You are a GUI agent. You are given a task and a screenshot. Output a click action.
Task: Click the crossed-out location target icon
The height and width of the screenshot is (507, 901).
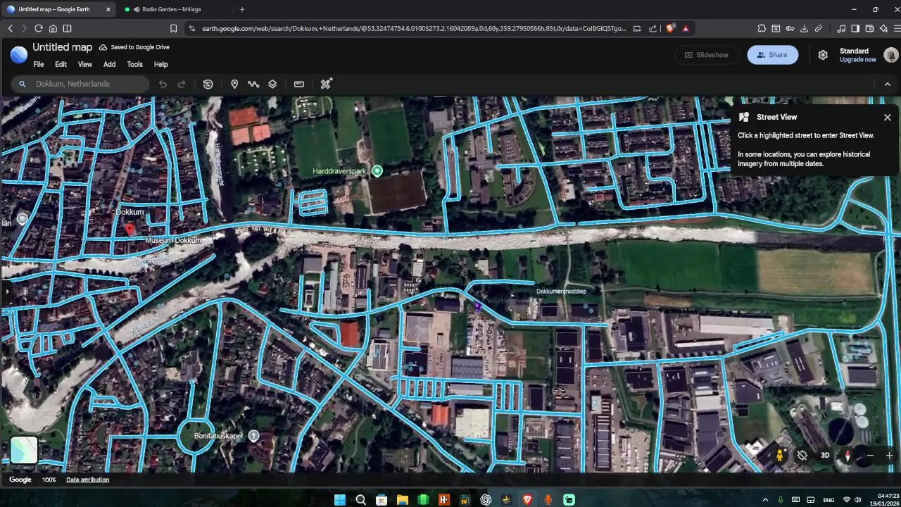tap(802, 455)
